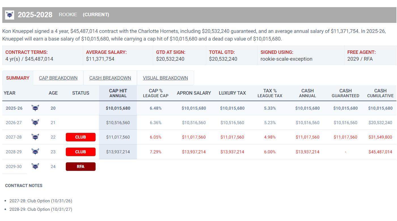Click the Luxury Tax column header
Viewport: 397px width, 221px height.
[232, 93]
